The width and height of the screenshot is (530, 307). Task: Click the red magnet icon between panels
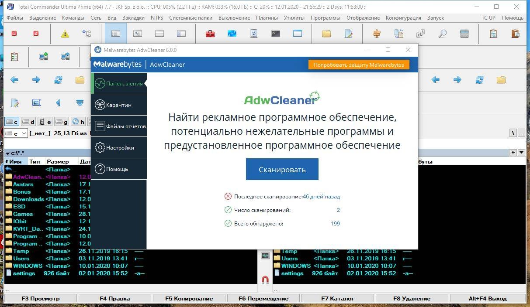265,280
